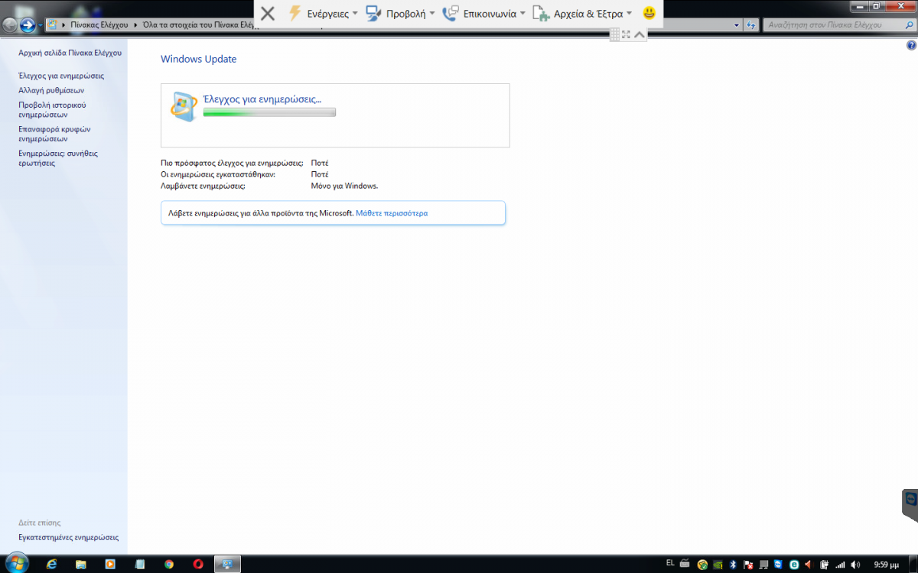Click the Windows Update shield icon
This screenshot has width=918, height=573.
(x=183, y=106)
